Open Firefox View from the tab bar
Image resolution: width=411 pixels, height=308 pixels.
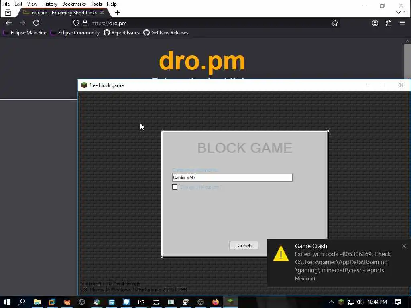click(8, 12)
